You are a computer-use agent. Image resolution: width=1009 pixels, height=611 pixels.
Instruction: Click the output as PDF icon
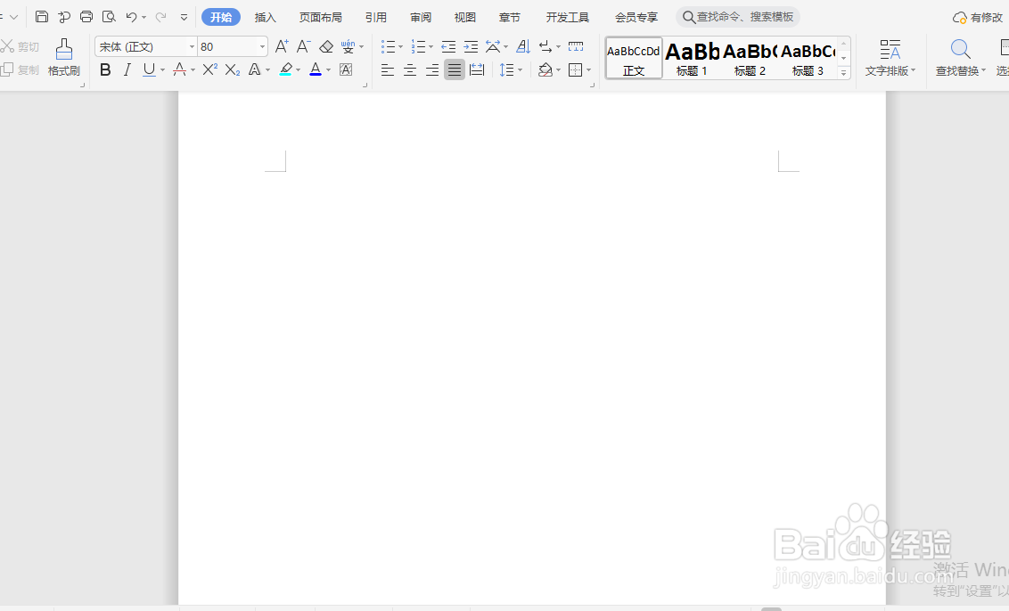point(63,17)
